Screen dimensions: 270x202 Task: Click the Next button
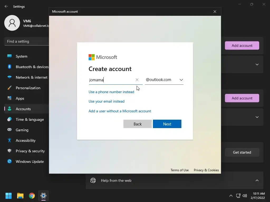pos(167,124)
